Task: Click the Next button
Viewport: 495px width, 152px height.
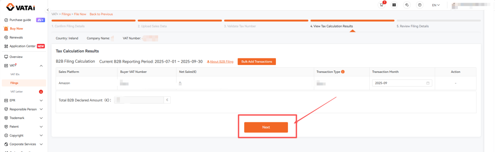Action: 266,127
